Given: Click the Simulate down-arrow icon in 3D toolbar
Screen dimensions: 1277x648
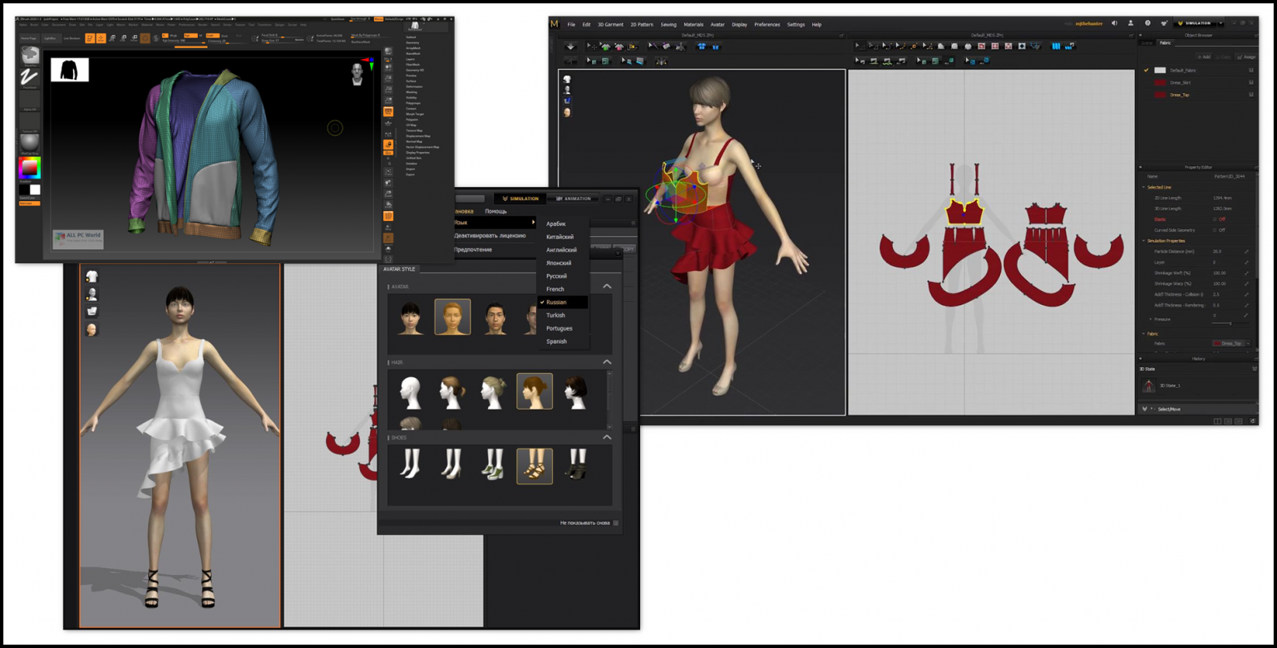Looking at the screenshot, I should tap(570, 47).
